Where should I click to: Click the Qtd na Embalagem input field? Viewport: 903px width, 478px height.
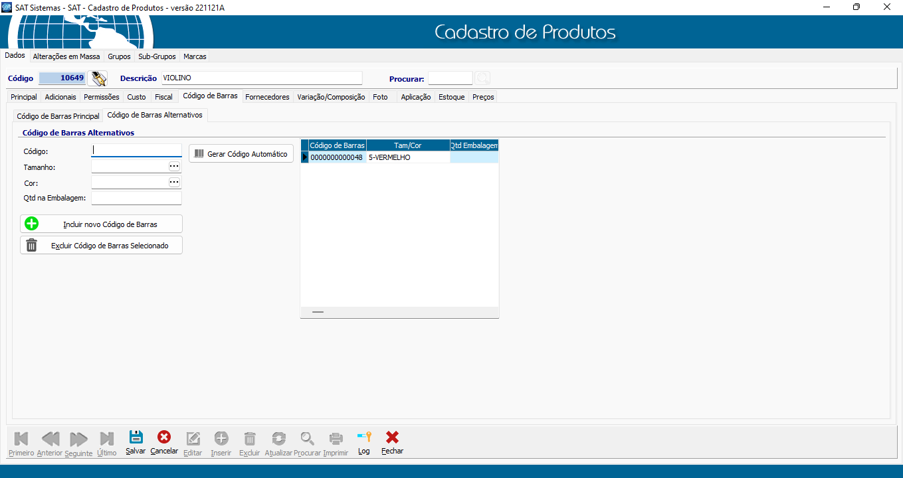point(136,198)
